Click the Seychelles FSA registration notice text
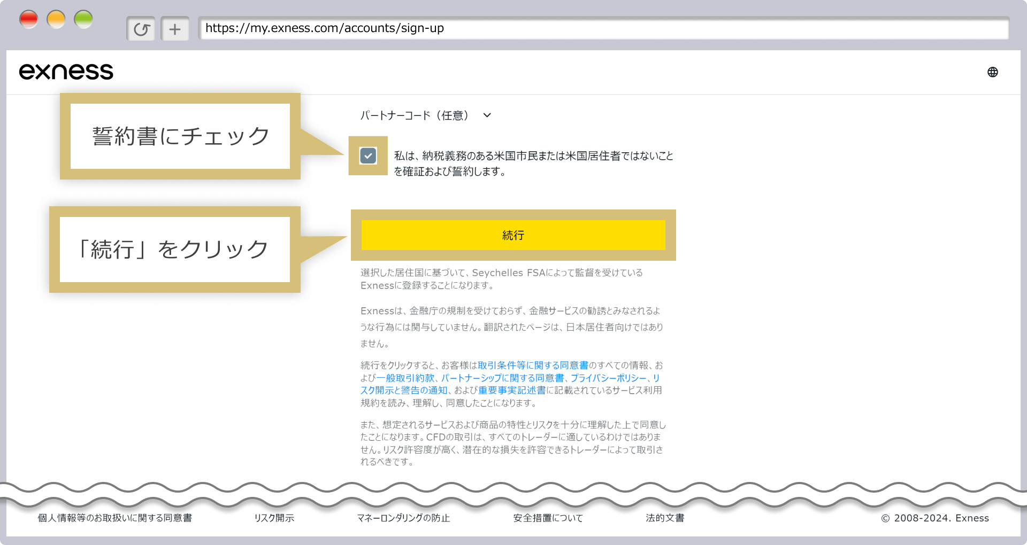This screenshot has width=1027, height=545. coord(502,279)
